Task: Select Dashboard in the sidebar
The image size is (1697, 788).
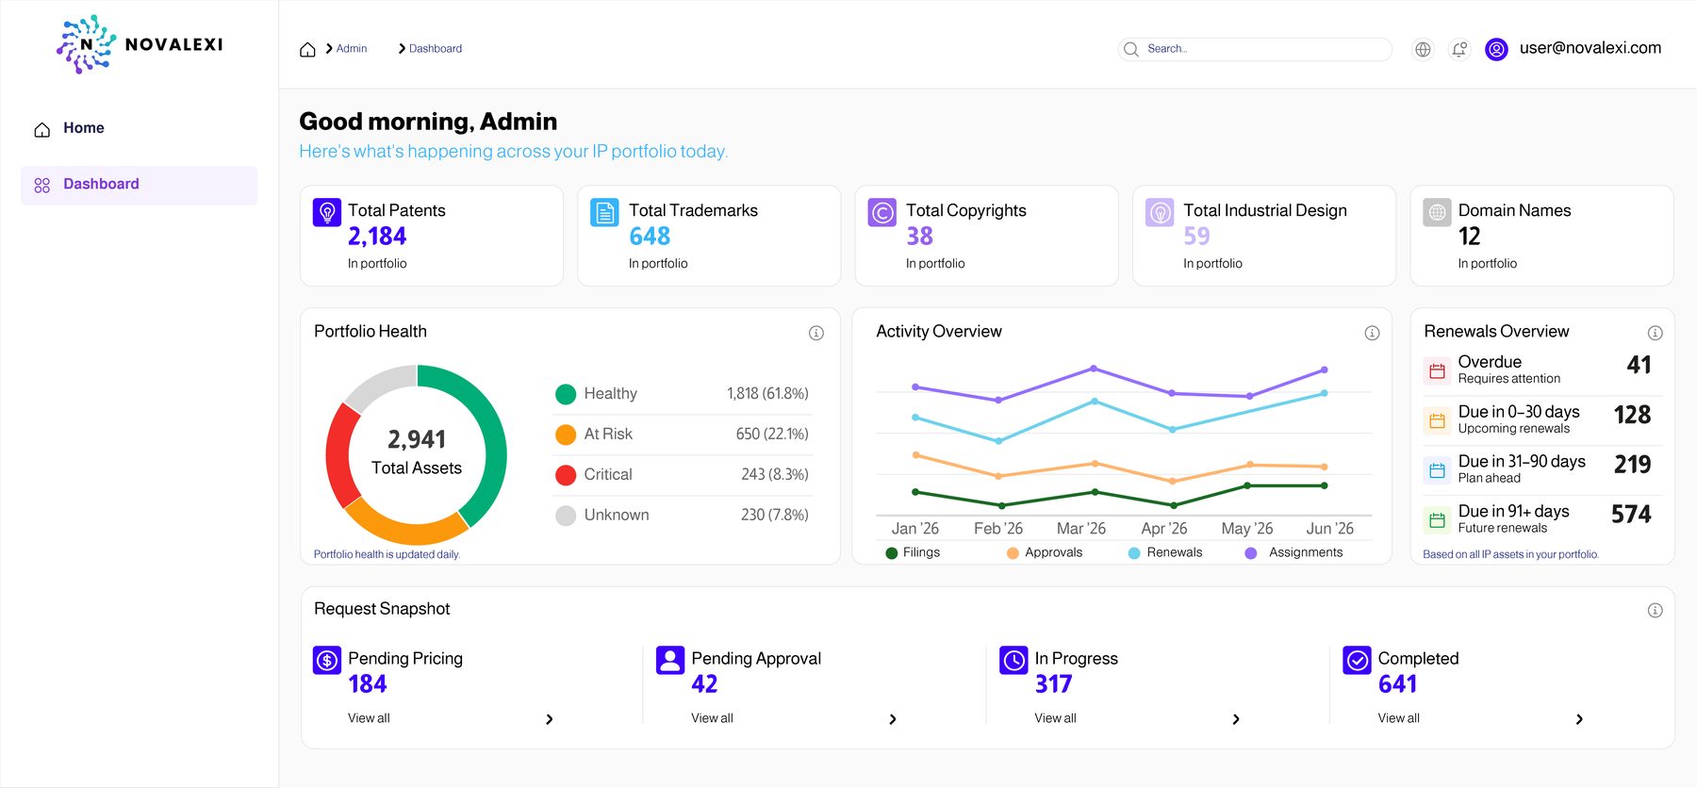Action: [x=139, y=185]
